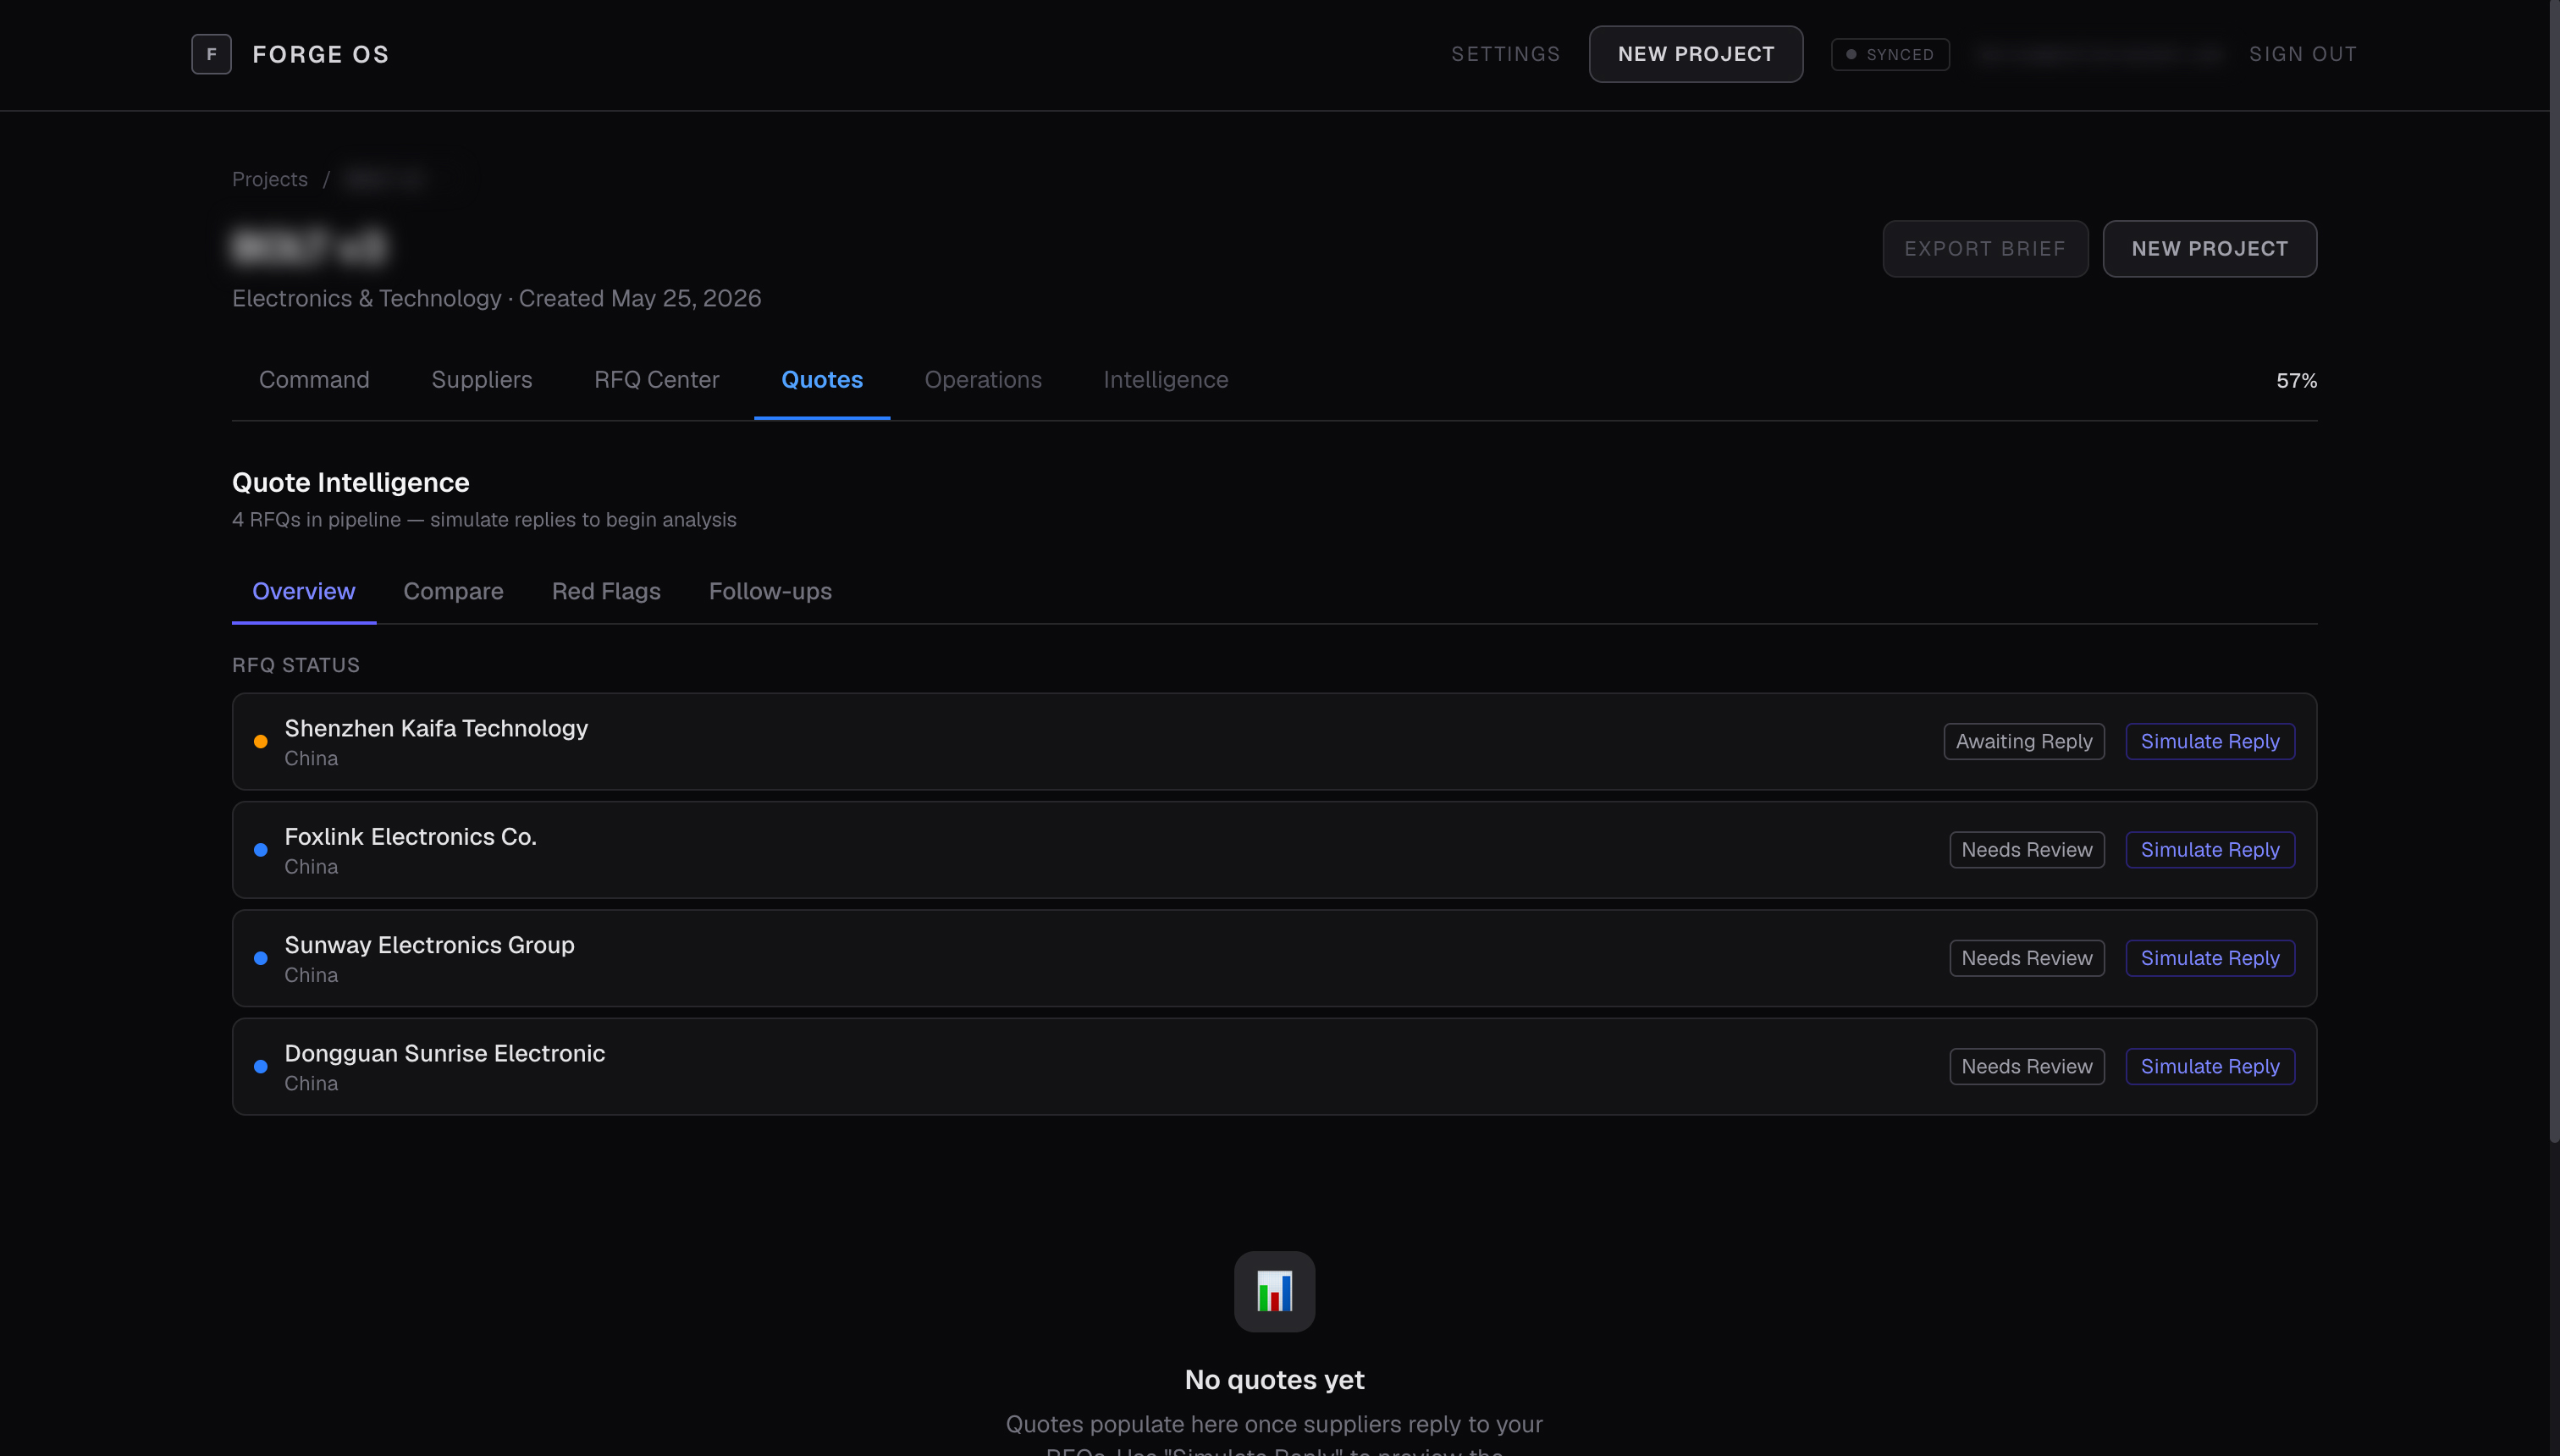Open the RFQ Center tab
The width and height of the screenshot is (2560, 1456).
pos(656,380)
